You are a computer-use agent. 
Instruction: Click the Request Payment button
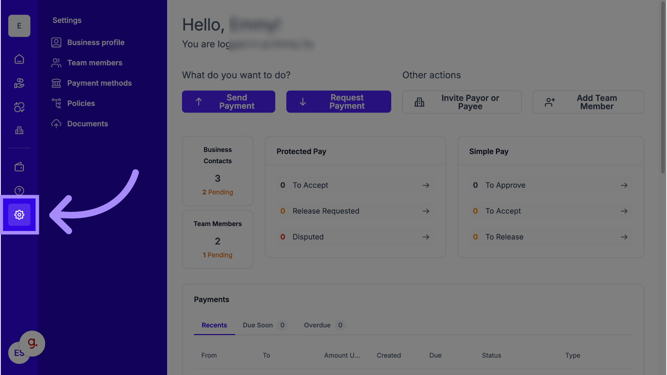click(338, 102)
